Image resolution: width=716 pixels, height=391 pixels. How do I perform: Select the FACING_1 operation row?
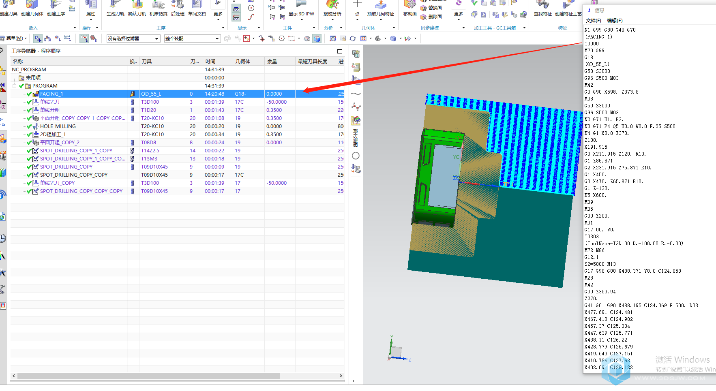[178, 94]
